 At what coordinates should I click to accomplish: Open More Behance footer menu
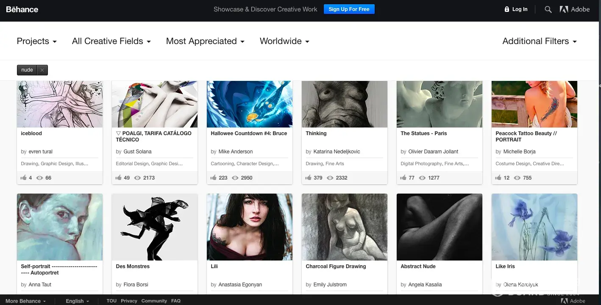[x=25, y=301]
